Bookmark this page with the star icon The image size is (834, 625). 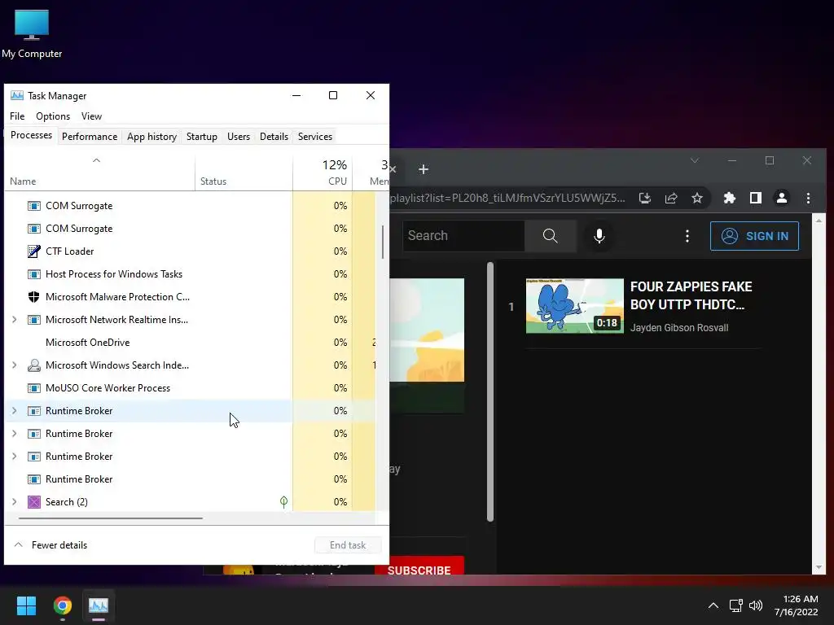click(x=697, y=199)
